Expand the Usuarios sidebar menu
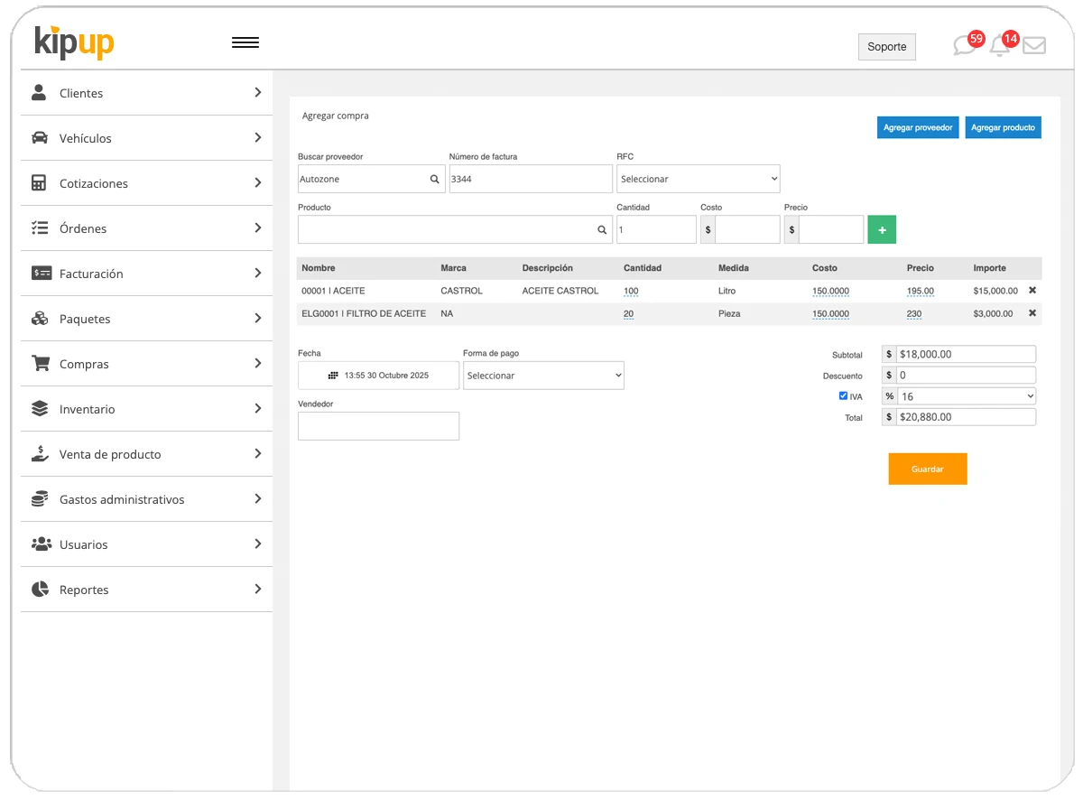The height and width of the screenshot is (799, 1083). [83, 544]
